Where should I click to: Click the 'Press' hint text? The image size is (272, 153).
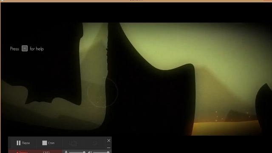point(14,49)
